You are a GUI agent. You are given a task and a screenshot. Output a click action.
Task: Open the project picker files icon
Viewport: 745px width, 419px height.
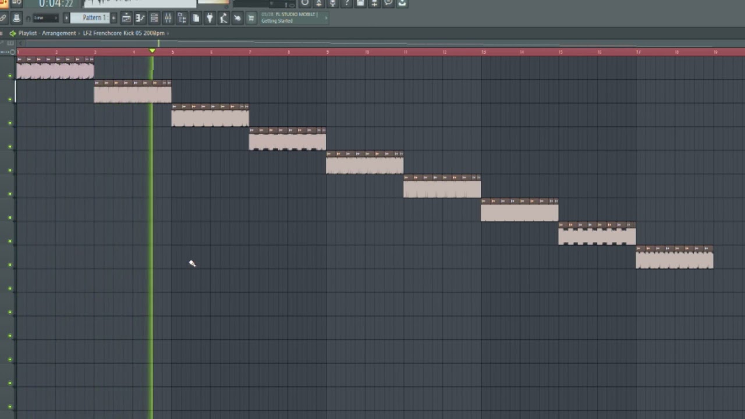[196, 18]
